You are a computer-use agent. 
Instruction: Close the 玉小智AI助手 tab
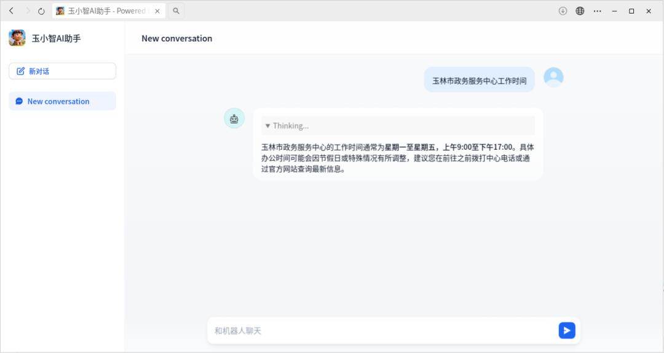pos(157,11)
